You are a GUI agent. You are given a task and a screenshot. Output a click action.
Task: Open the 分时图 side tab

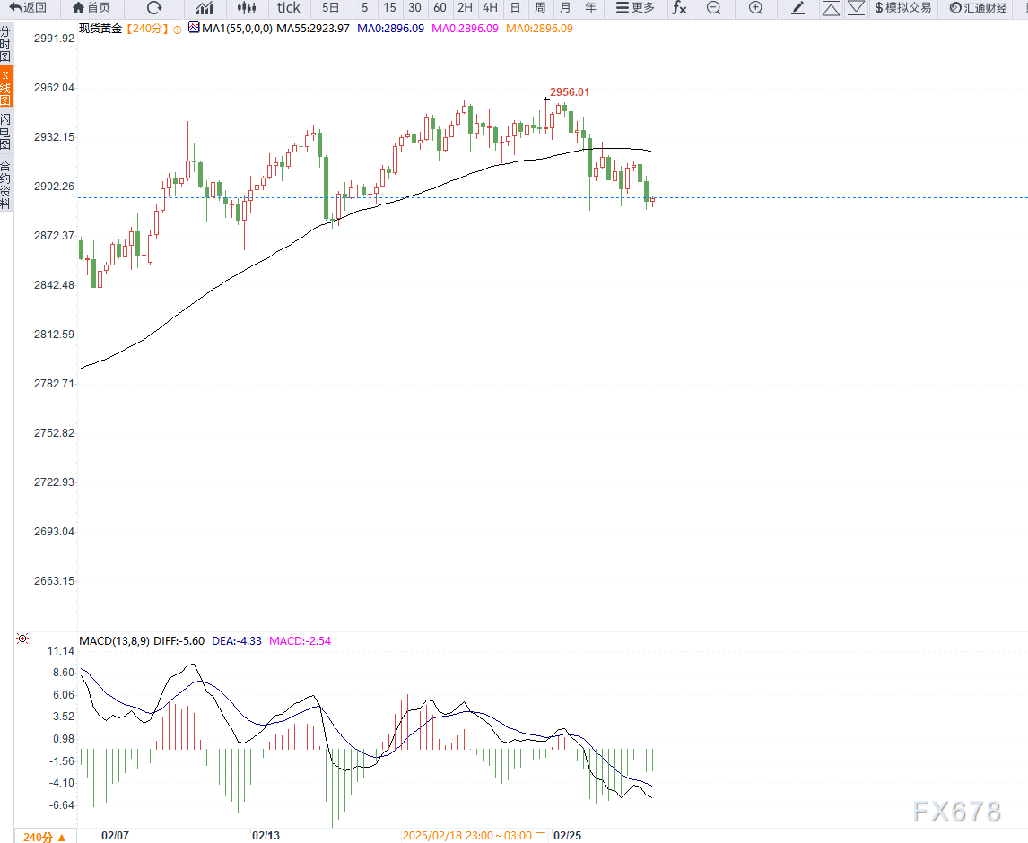point(6,43)
